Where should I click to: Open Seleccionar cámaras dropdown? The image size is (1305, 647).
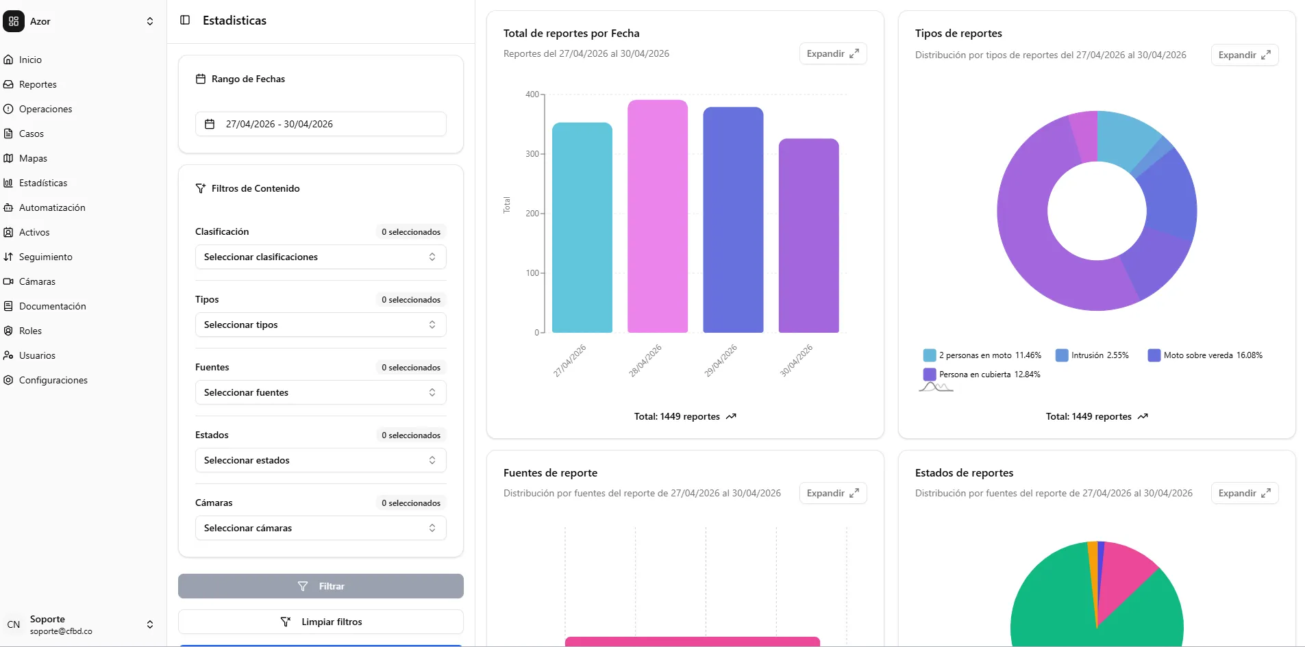coord(321,528)
